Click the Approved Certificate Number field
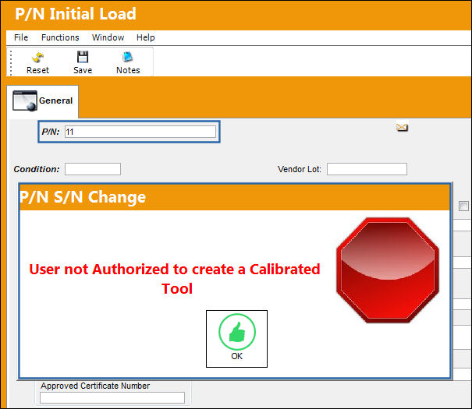Image resolution: width=472 pixels, height=409 pixels. [112, 397]
